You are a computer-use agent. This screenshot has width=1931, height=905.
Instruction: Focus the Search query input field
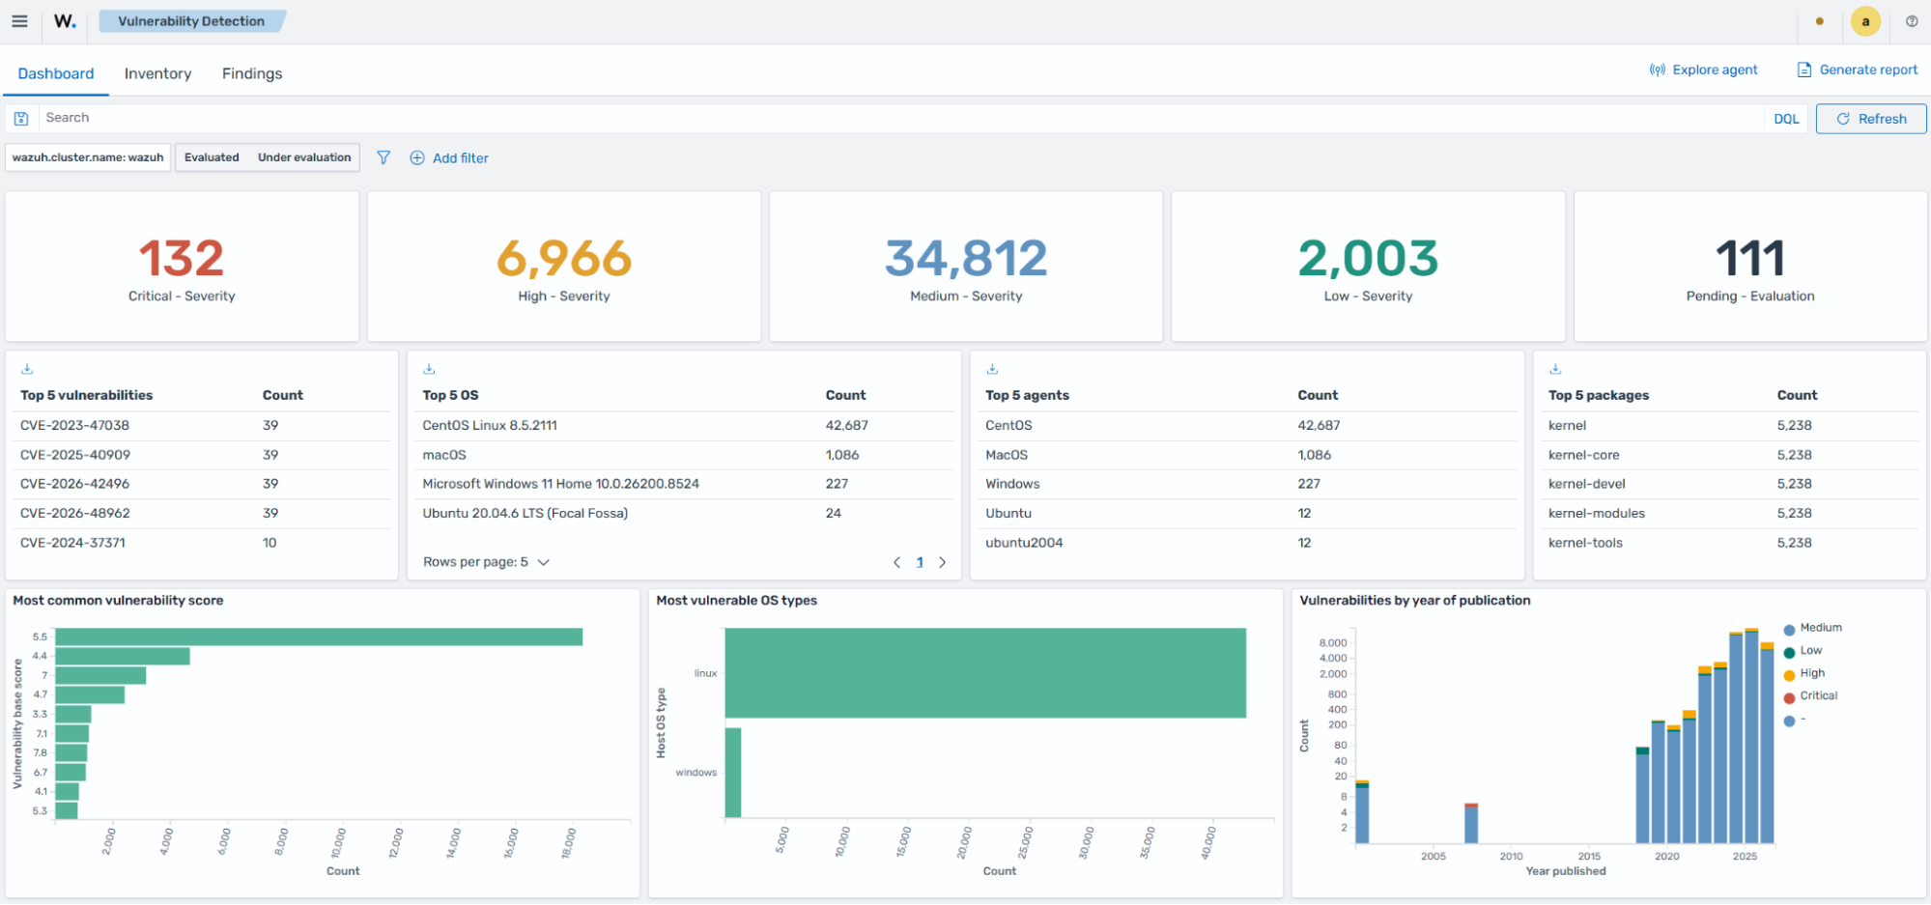click(903, 118)
